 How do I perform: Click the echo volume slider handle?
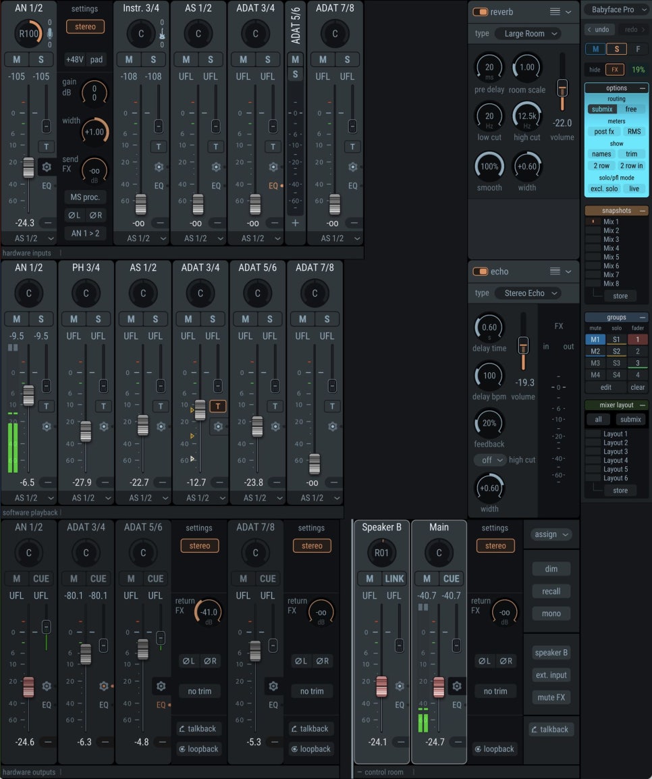pos(523,345)
